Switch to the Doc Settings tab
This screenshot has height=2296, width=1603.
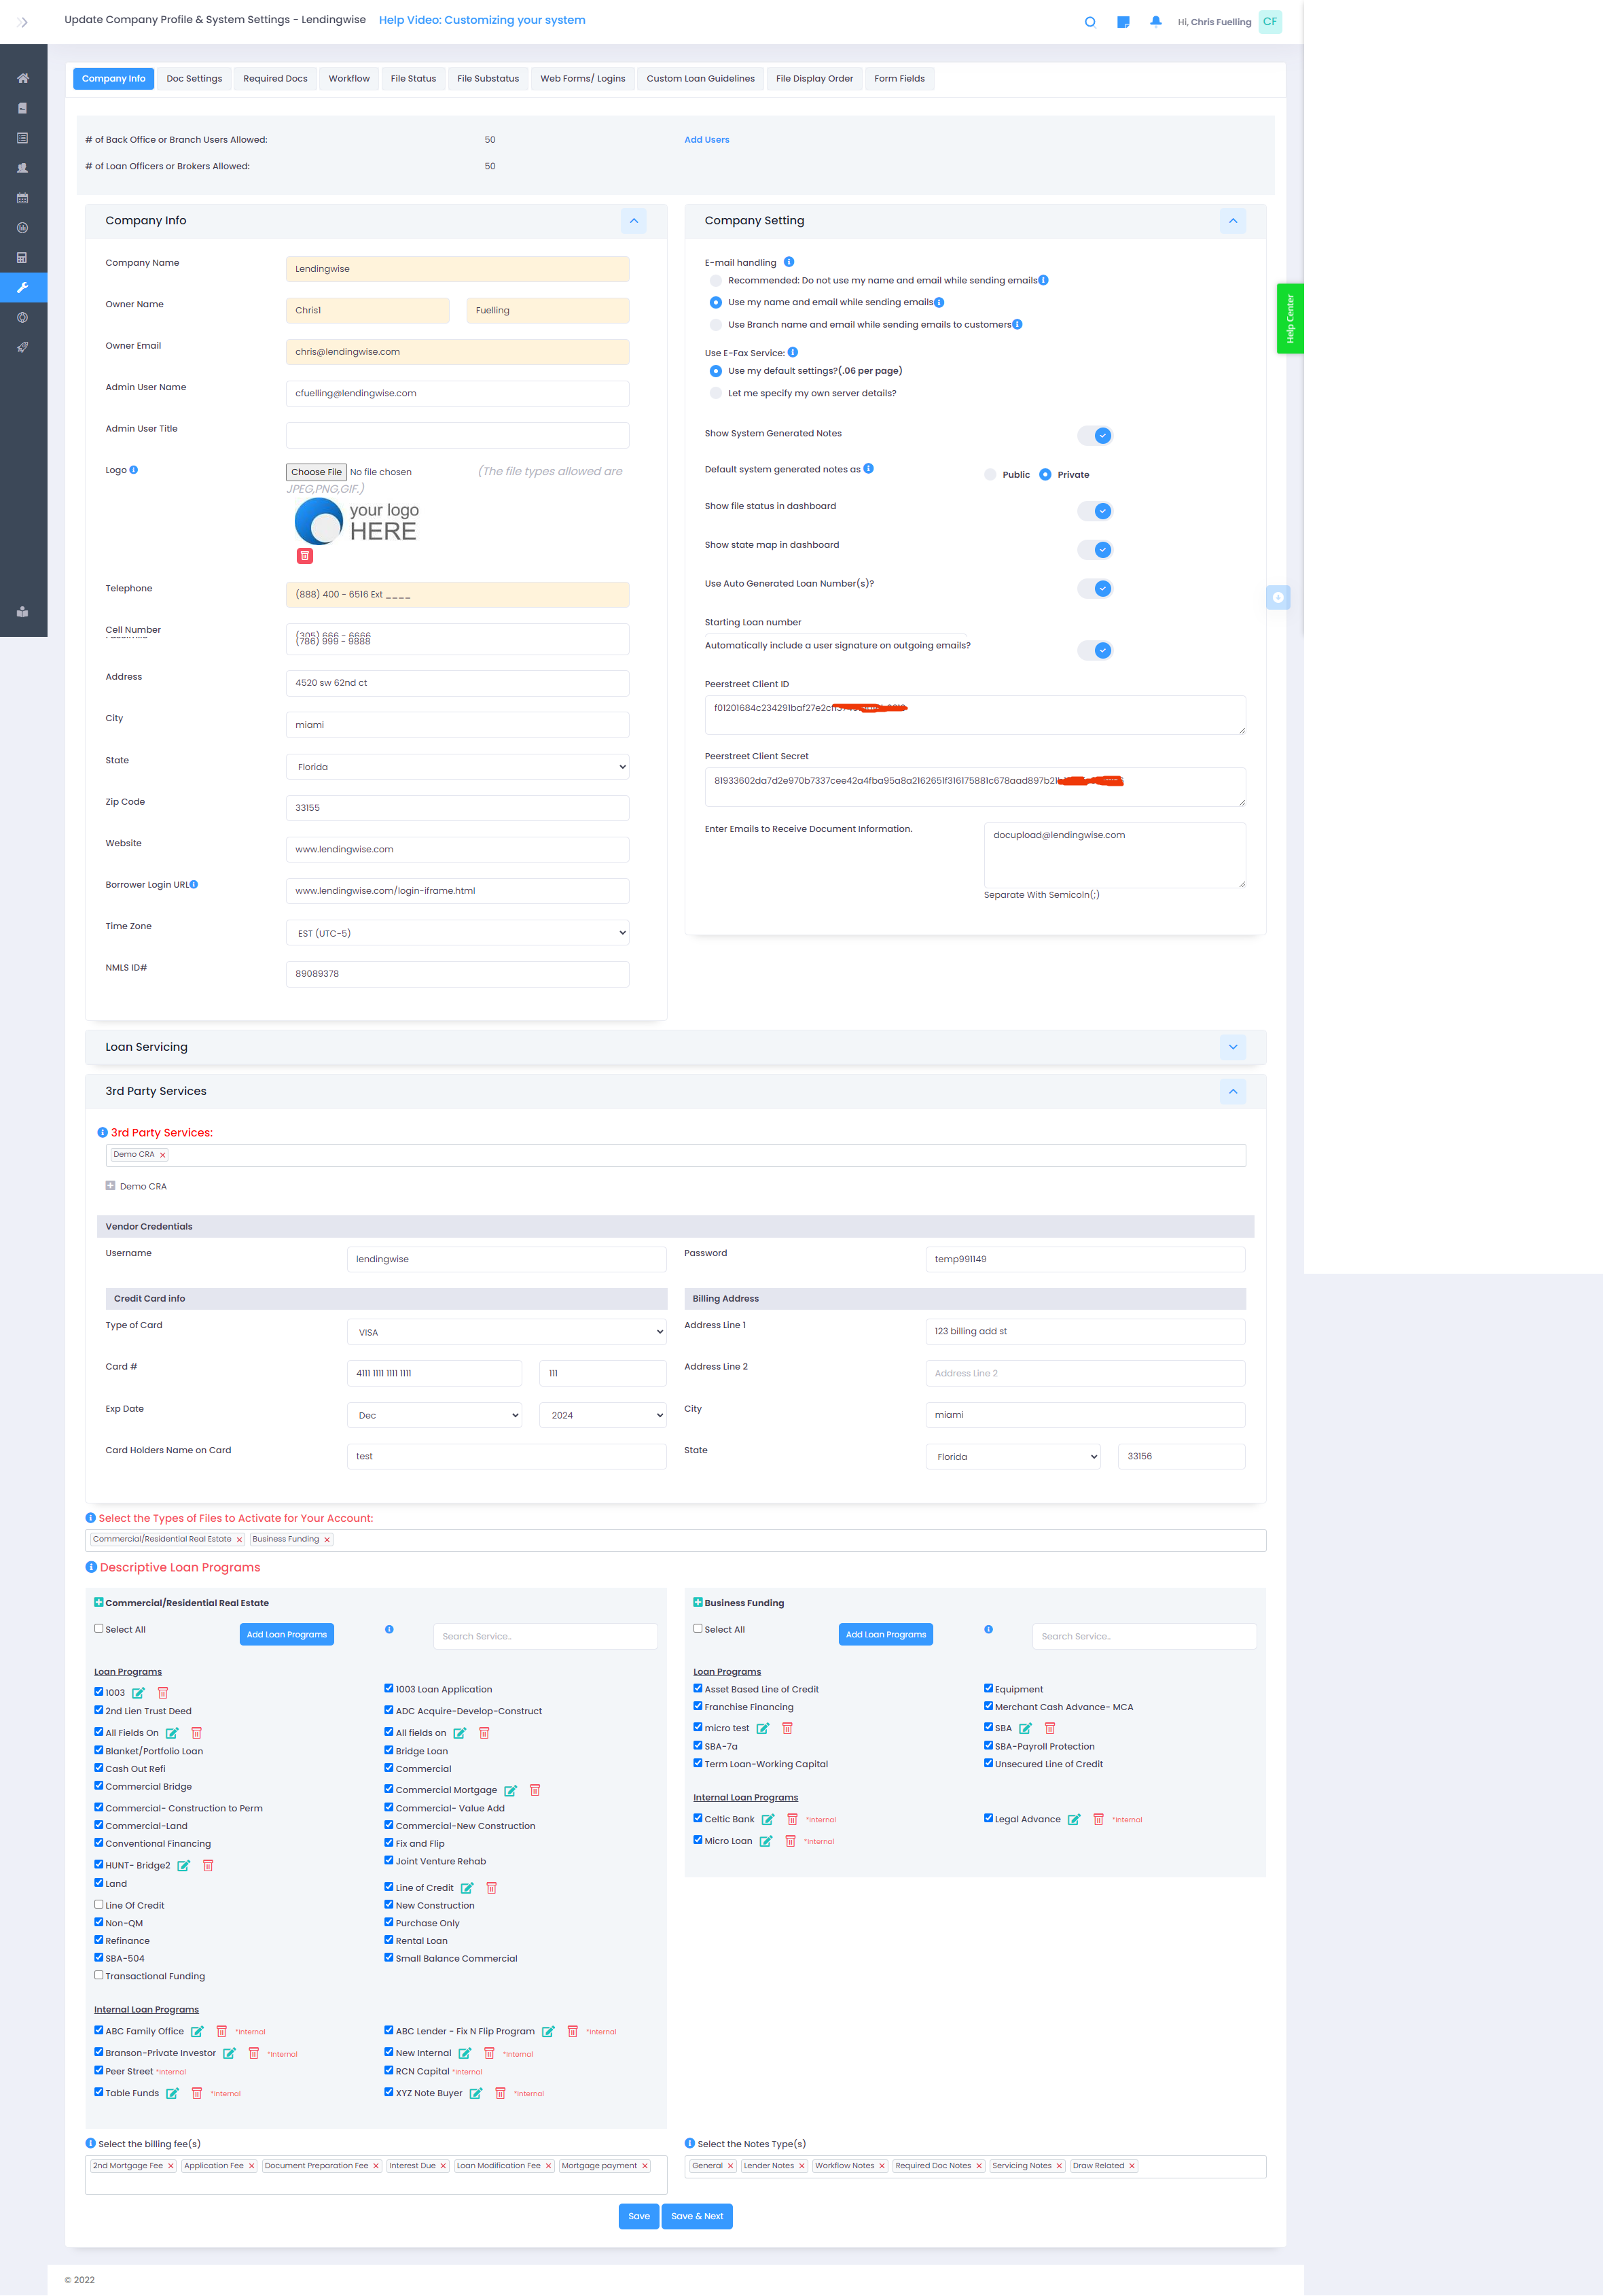click(x=194, y=79)
